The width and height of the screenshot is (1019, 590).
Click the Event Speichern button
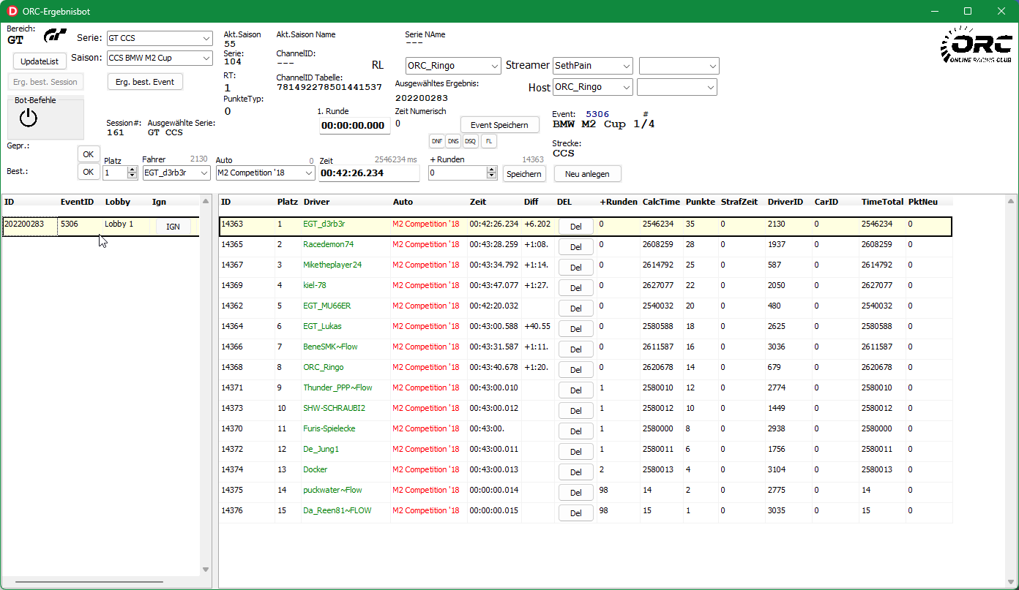click(499, 125)
